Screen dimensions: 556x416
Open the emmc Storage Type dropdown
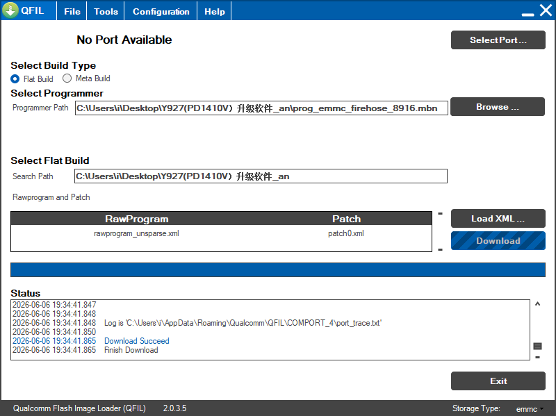tap(530, 409)
